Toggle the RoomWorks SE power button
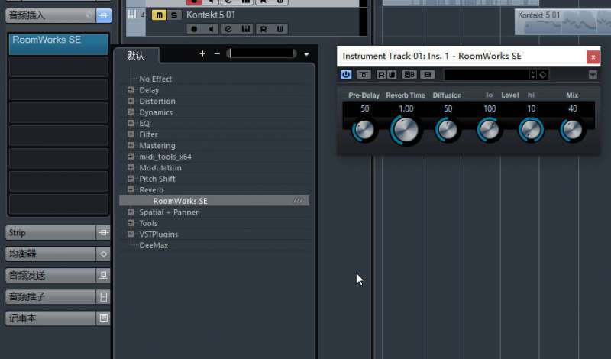The image size is (611, 359). coord(346,74)
